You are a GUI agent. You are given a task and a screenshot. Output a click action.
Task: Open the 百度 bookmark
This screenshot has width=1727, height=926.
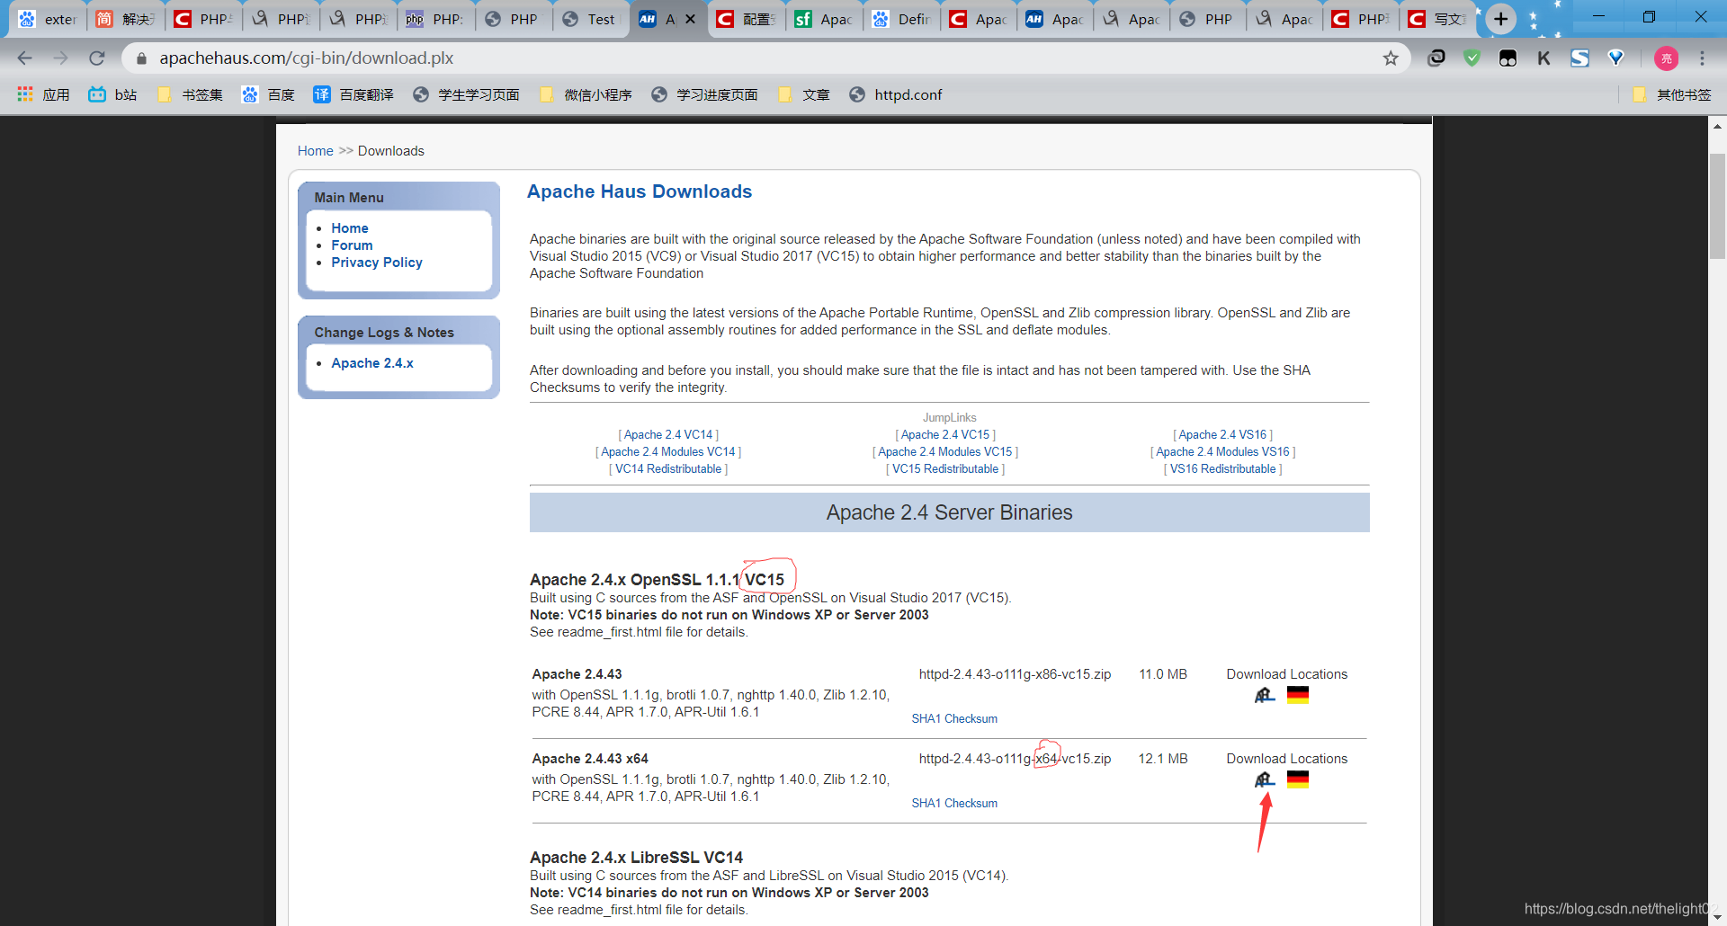(268, 94)
